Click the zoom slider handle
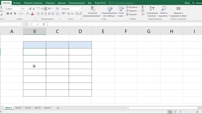This screenshot has width=202, height=114. [197, 112]
